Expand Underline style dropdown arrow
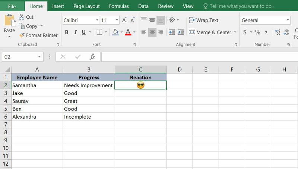Image resolution: width=298 pixels, height=169 pixels. tap(90, 32)
